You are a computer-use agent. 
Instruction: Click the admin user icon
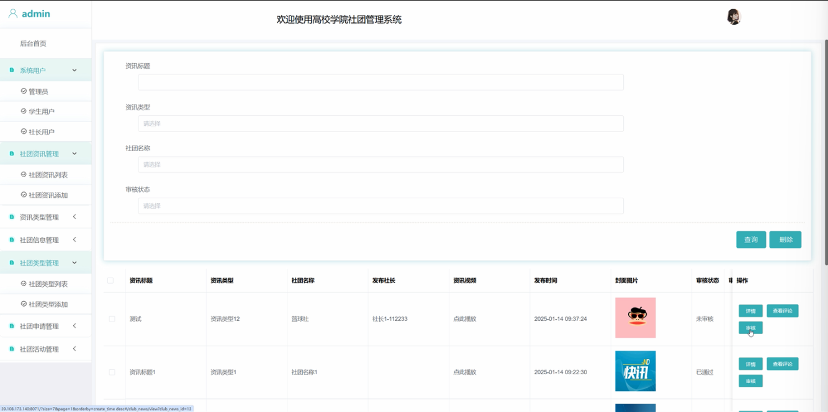click(x=13, y=14)
